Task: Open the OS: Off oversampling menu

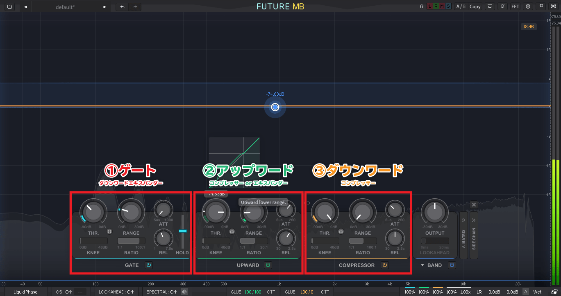Action: (69, 292)
